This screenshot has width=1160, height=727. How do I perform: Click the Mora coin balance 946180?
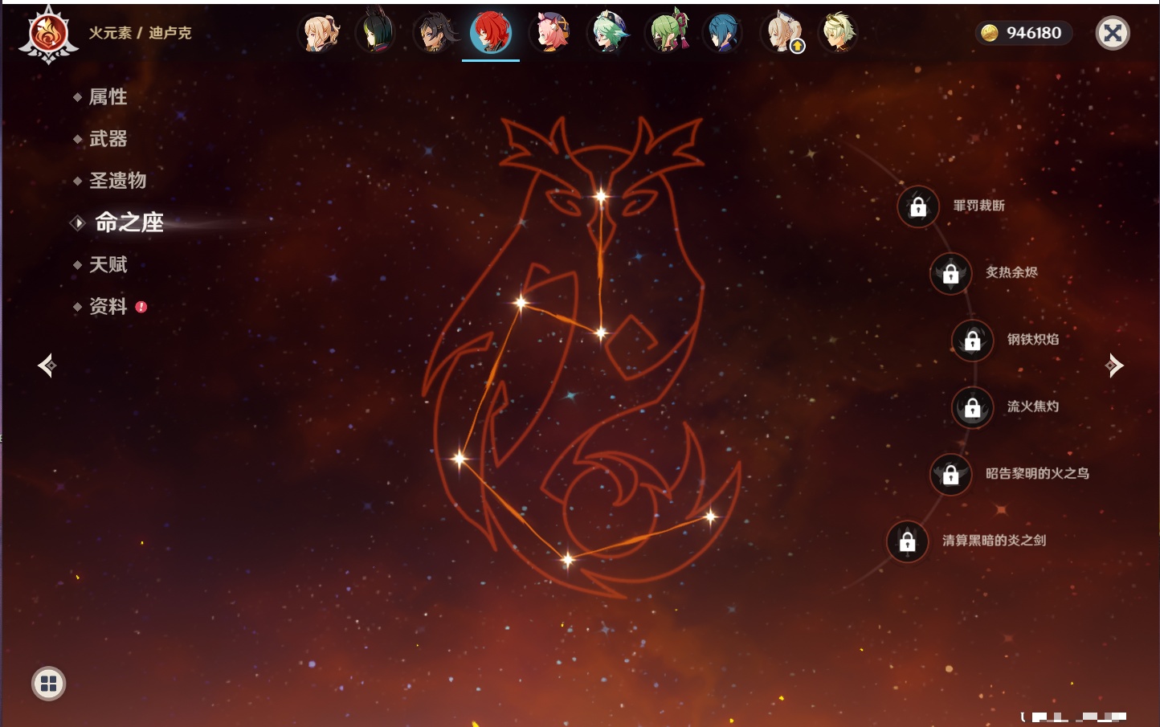[x=1023, y=33]
